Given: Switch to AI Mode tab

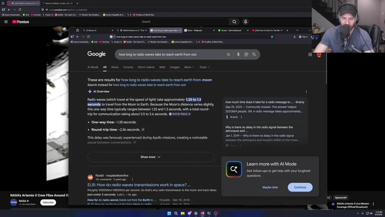Looking at the screenshot, I should [x=93, y=67].
